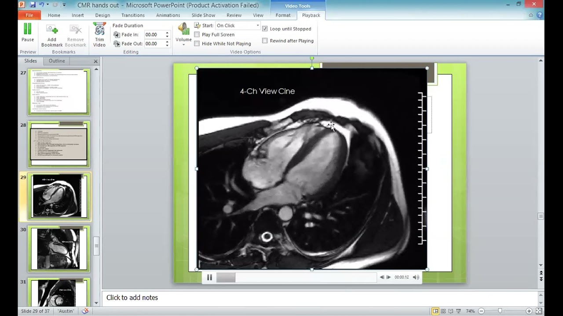Toggle Loop until Stopped checkbox

265,29
